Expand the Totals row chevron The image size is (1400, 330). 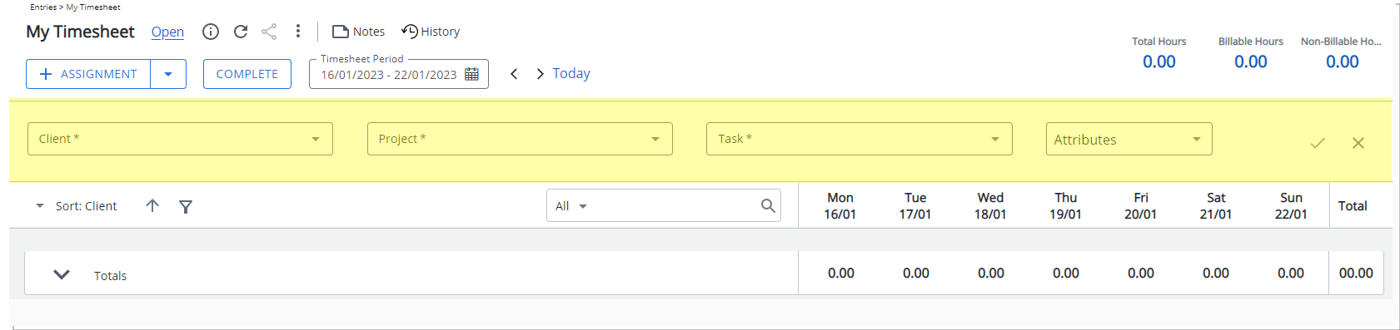[62, 274]
